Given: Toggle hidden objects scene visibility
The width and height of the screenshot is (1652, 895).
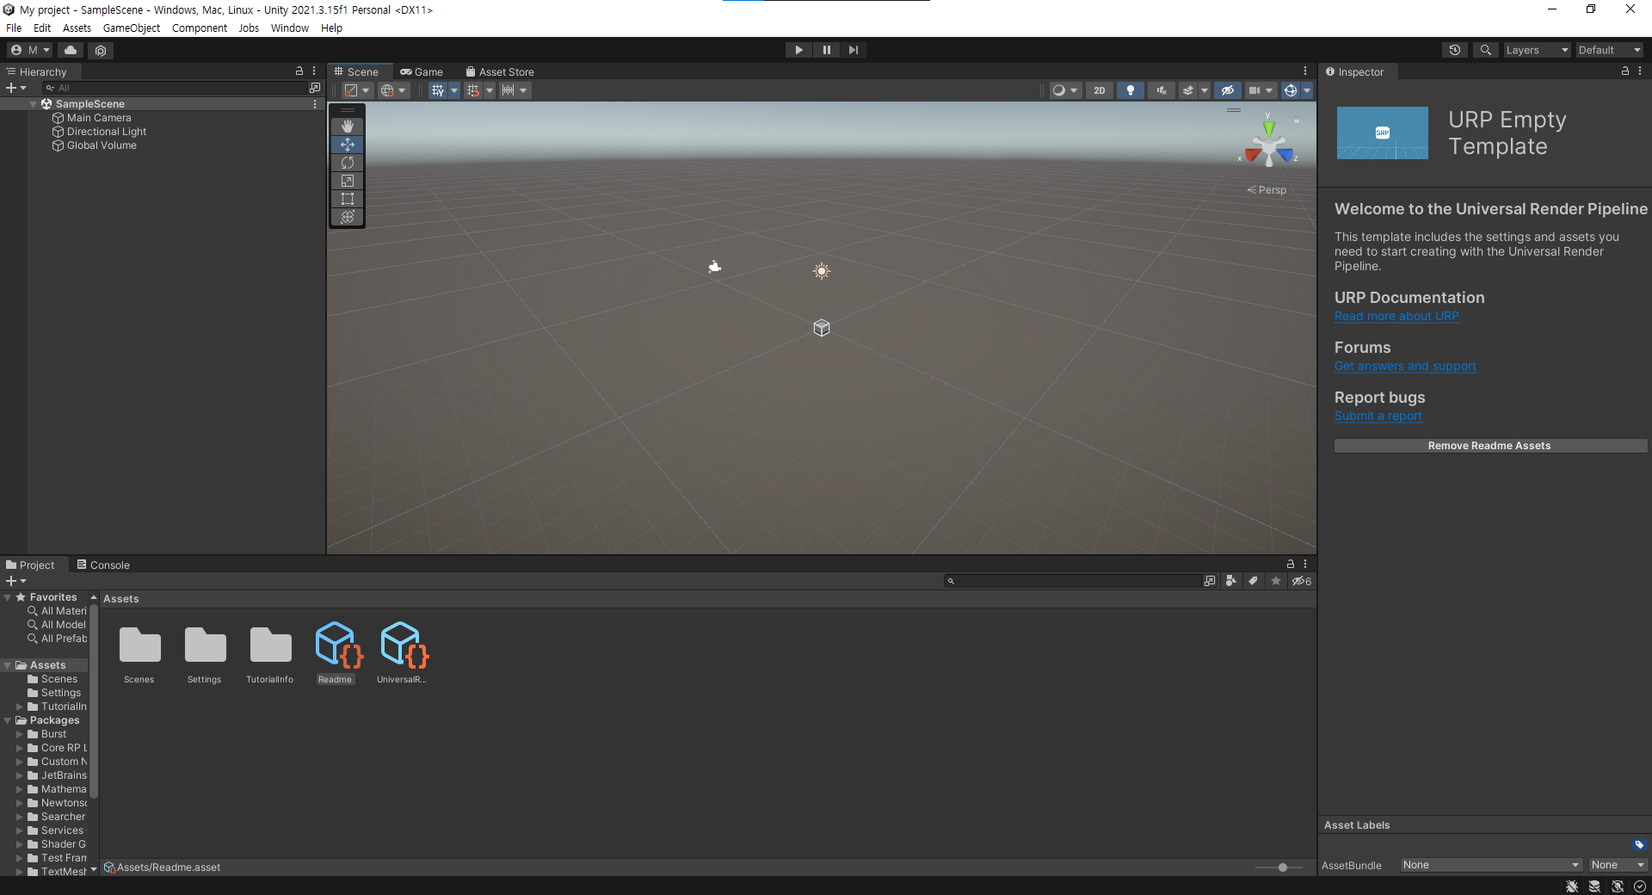Looking at the screenshot, I should [x=1228, y=90].
